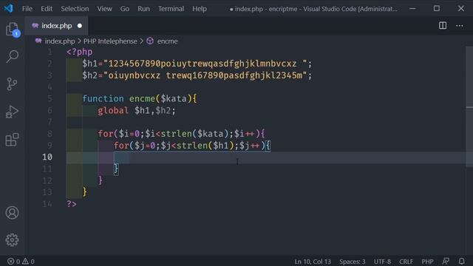Open the feedback icon in status bar
This screenshot has height=266, width=473.
(446, 261)
